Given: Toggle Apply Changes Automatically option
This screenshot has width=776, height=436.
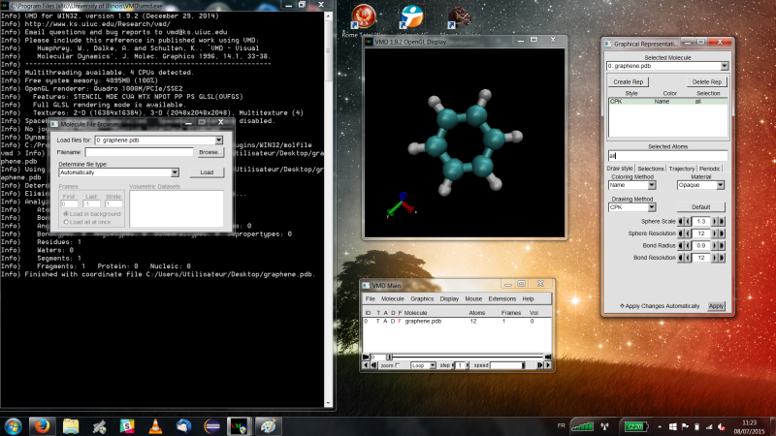Looking at the screenshot, I should click(x=623, y=306).
